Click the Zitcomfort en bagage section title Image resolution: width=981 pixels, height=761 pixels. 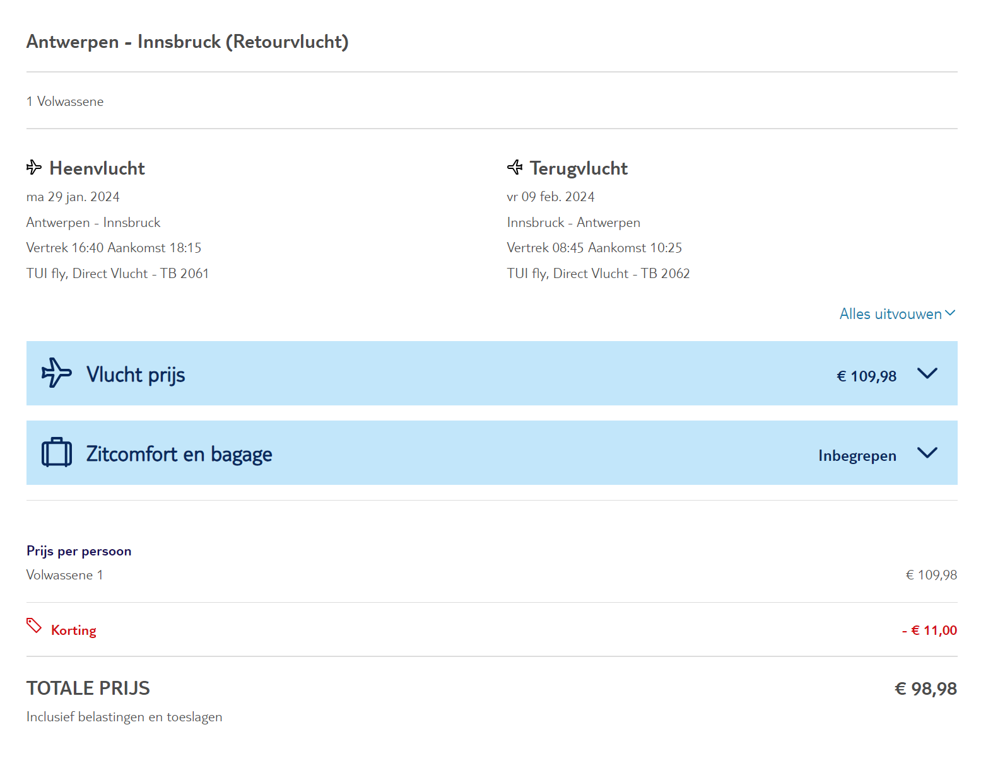(x=179, y=454)
